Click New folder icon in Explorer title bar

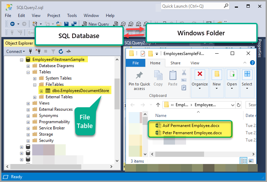pyautogui.click(x=150, y=54)
